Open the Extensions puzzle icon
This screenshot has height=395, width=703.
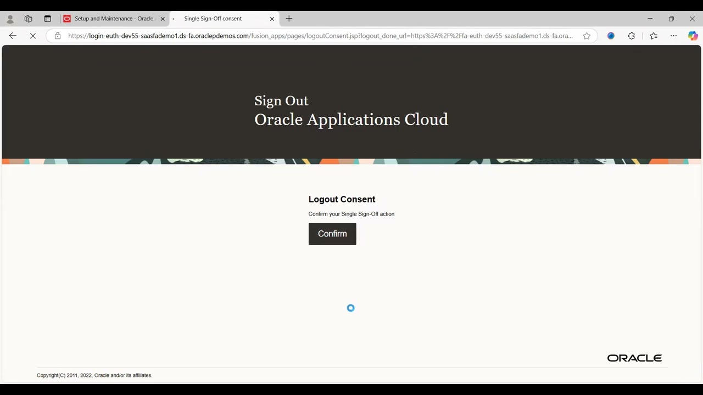click(632, 36)
